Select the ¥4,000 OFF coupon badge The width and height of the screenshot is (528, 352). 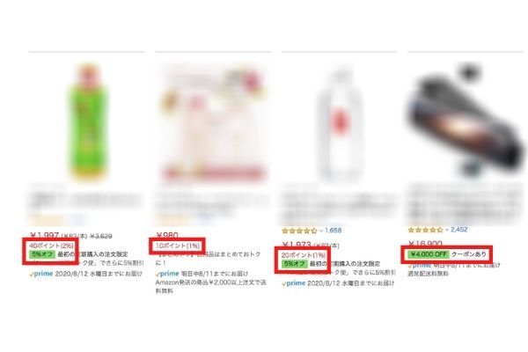tap(429, 254)
